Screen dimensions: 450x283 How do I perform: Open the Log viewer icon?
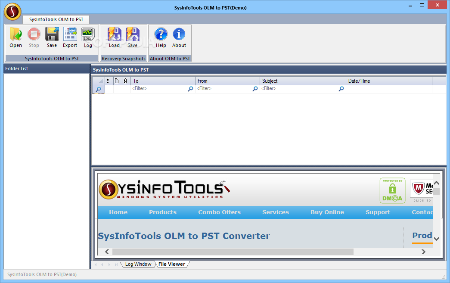[88, 37]
